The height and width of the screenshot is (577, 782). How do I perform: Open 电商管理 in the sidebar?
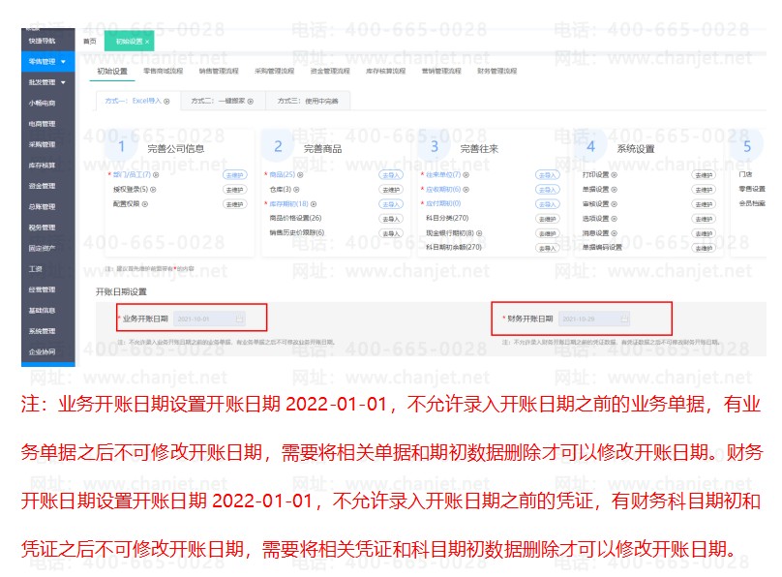pos(42,124)
